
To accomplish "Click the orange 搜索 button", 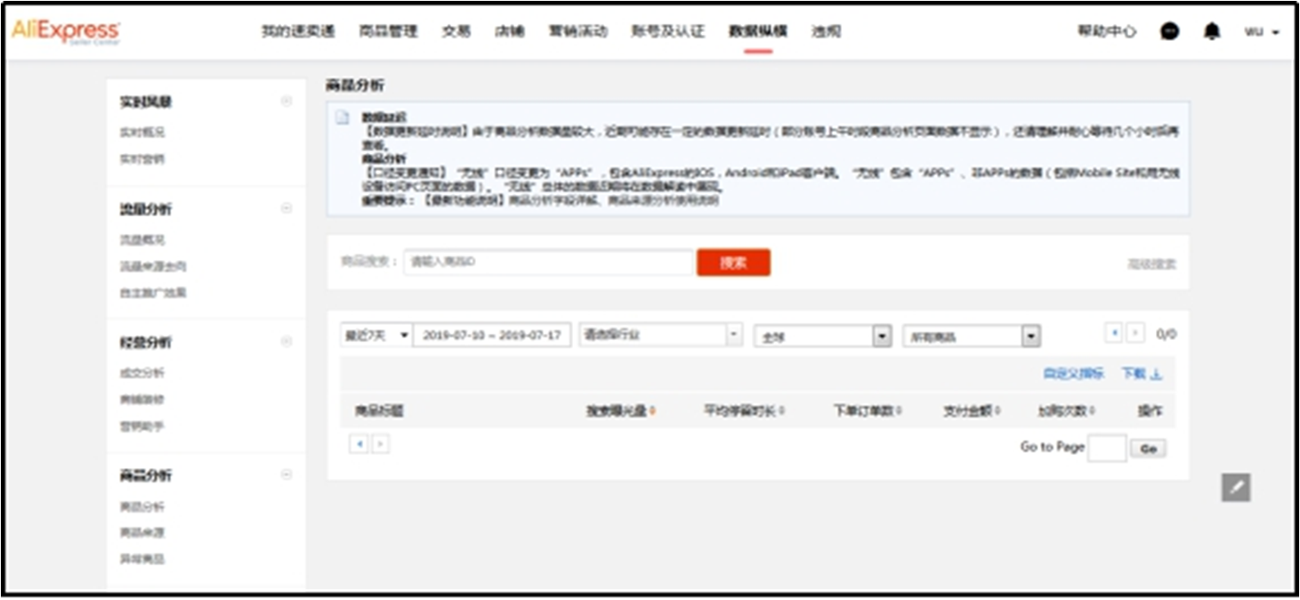I will (x=733, y=263).
